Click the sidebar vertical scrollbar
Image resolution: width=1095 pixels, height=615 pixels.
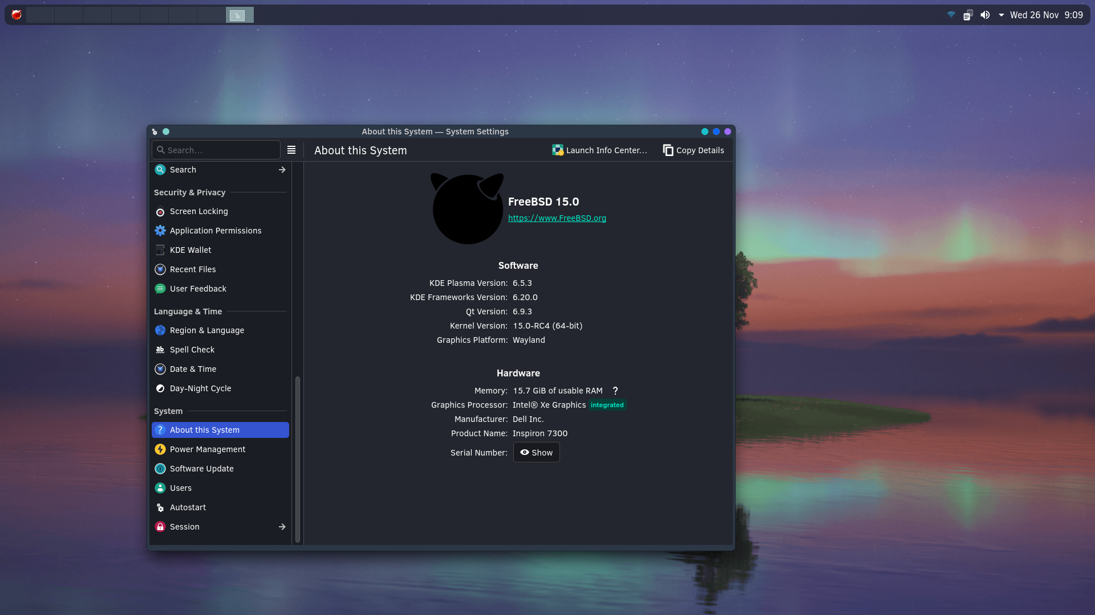pyautogui.click(x=298, y=458)
